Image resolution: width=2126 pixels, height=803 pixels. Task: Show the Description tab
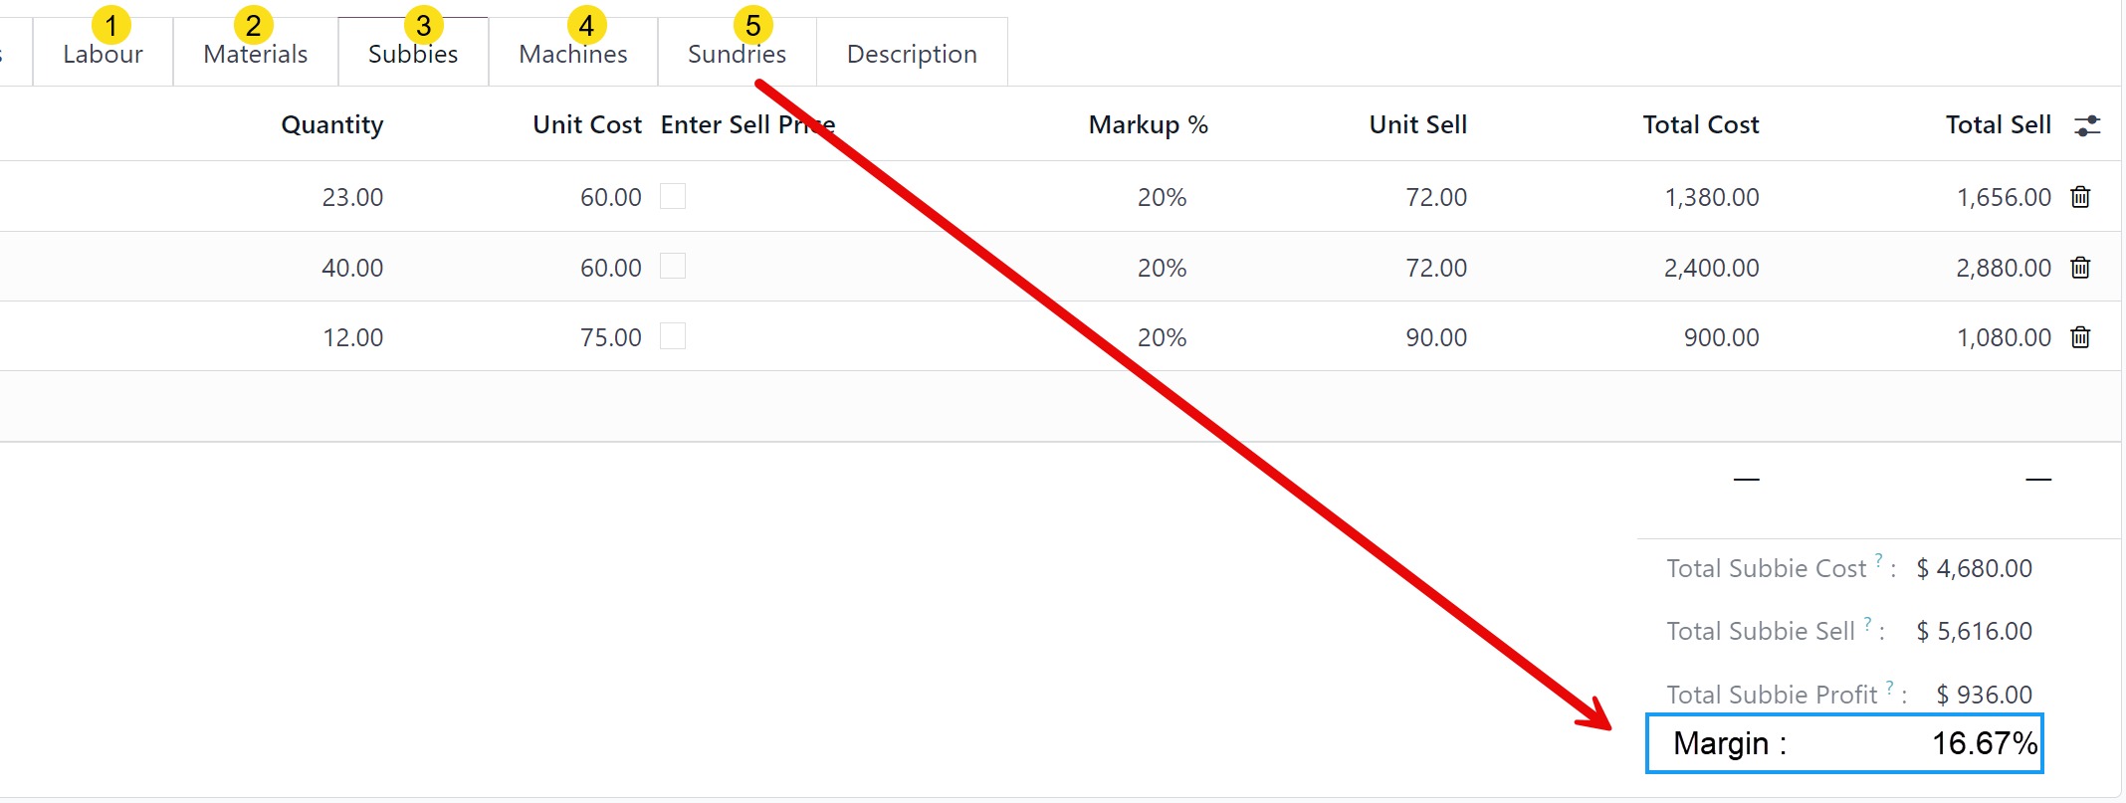click(x=912, y=54)
